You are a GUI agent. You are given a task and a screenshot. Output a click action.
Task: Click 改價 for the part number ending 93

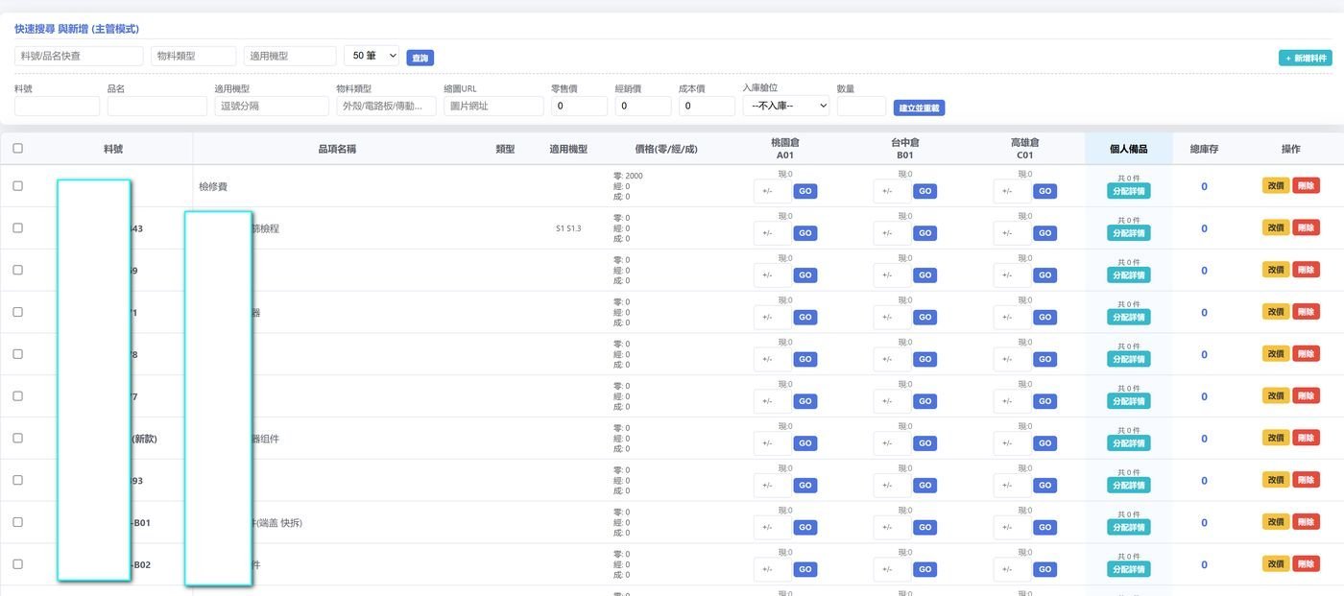[x=1276, y=480]
